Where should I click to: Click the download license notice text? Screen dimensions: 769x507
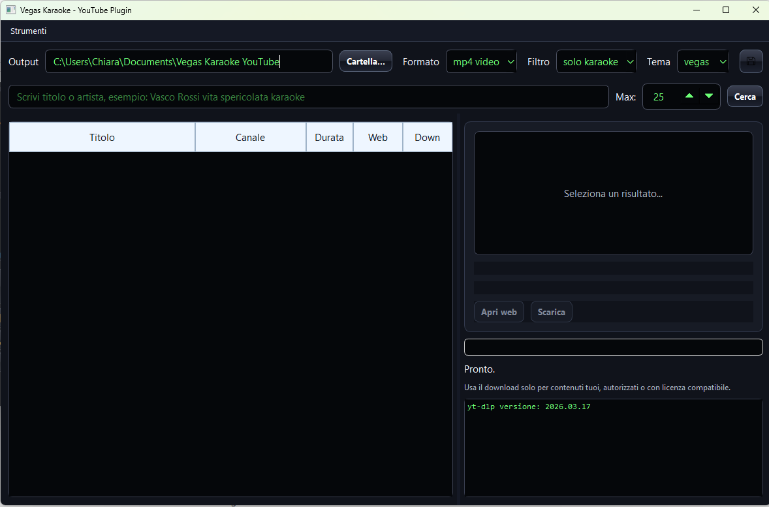click(597, 388)
